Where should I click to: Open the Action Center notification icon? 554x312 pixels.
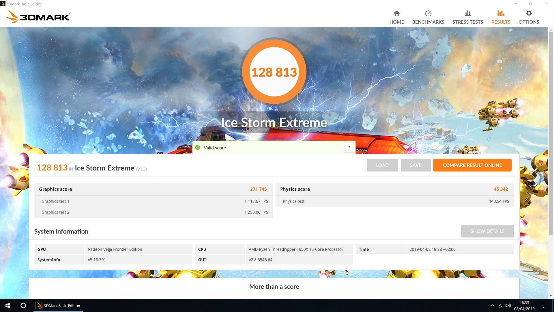(543, 305)
